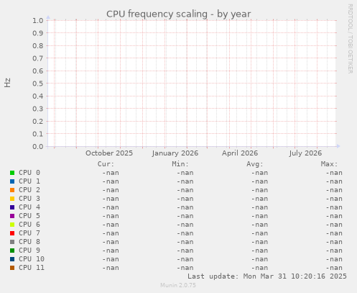Click the CPU 10 navy color swatch
The image size is (357, 293).
coord(12,259)
